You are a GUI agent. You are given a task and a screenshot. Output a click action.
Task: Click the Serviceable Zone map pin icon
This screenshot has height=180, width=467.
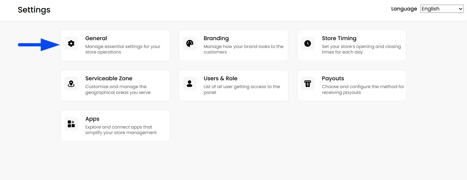[71, 84]
